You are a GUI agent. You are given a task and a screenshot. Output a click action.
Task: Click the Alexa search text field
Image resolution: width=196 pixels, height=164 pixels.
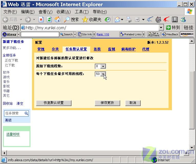[40, 34]
